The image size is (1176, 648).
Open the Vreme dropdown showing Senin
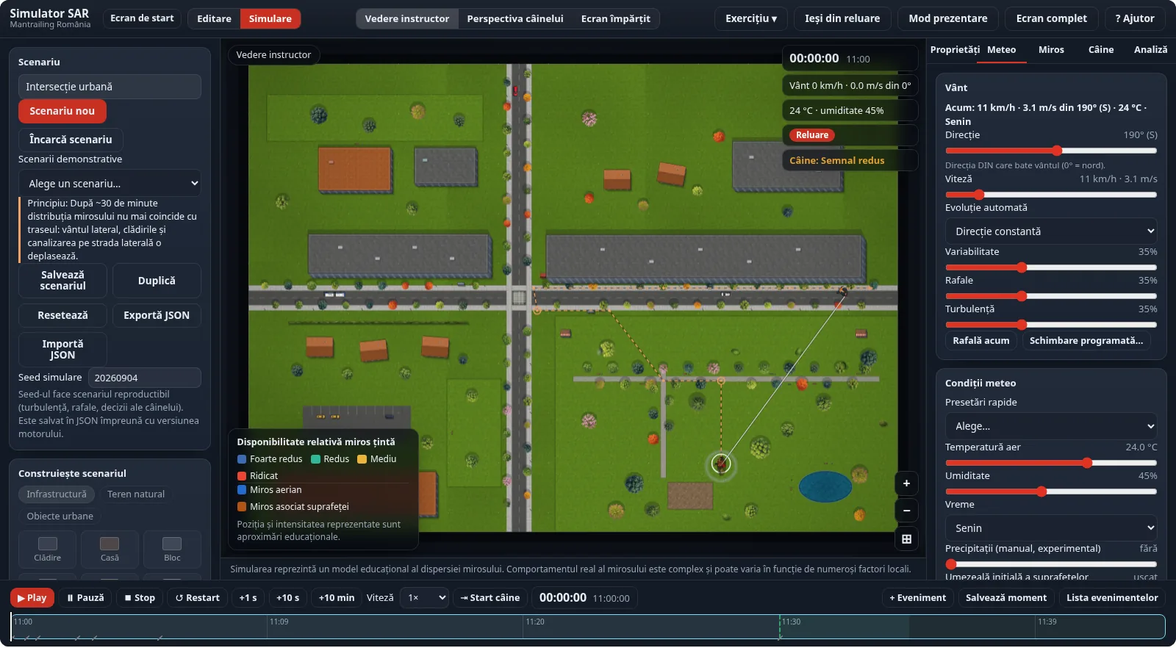[x=1051, y=528]
